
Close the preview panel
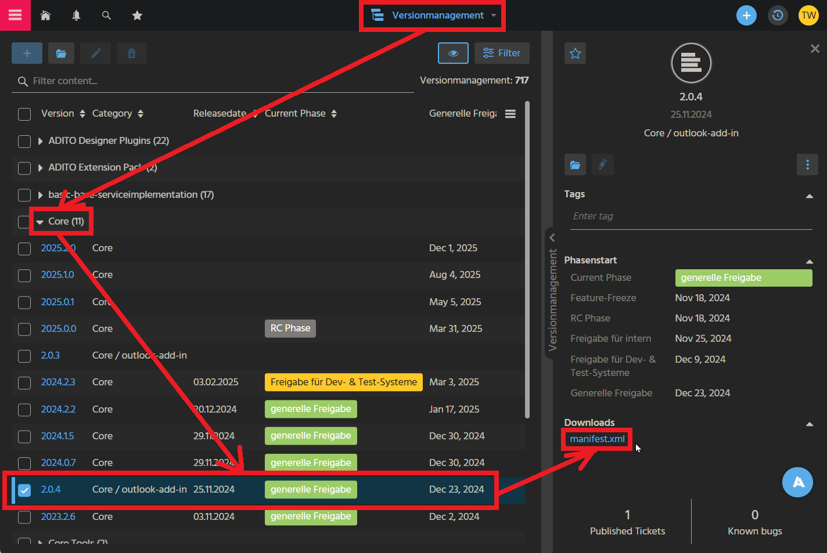click(x=815, y=49)
